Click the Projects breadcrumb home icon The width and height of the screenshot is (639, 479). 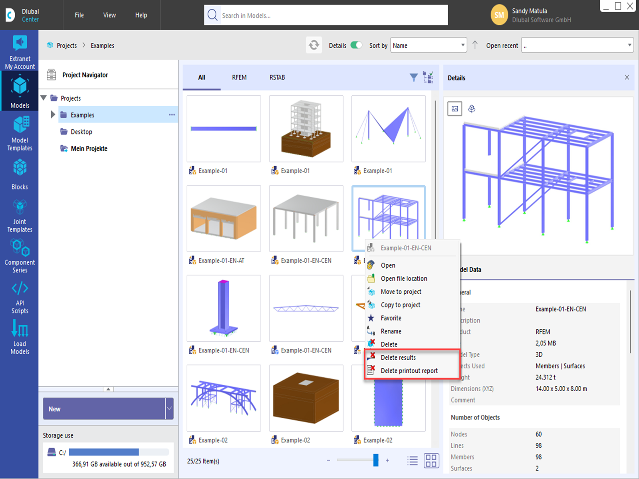coord(50,45)
